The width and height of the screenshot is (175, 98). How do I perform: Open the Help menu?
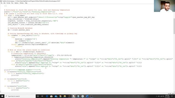[x=26, y=3]
